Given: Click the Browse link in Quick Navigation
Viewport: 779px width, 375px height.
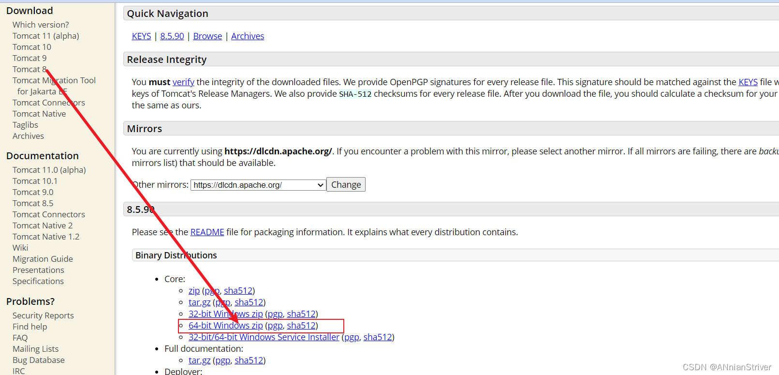Looking at the screenshot, I should [x=208, y=36].
